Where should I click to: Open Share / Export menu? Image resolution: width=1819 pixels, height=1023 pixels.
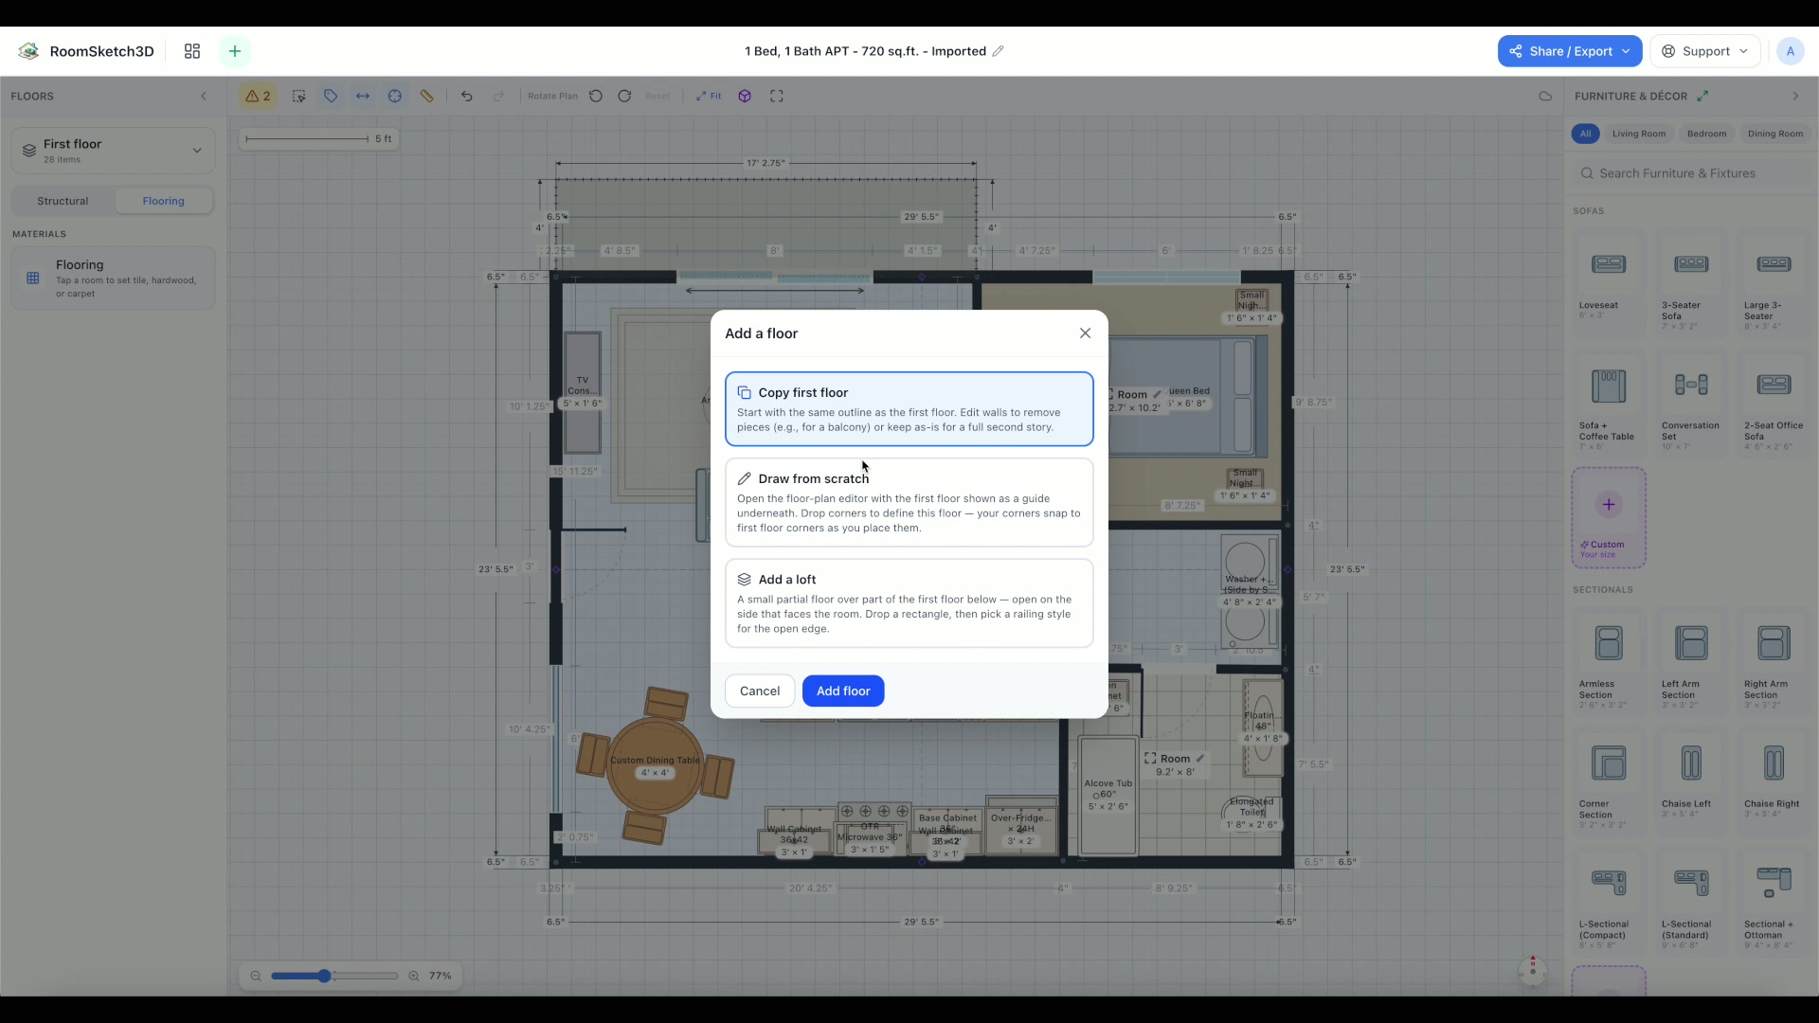1569,51
